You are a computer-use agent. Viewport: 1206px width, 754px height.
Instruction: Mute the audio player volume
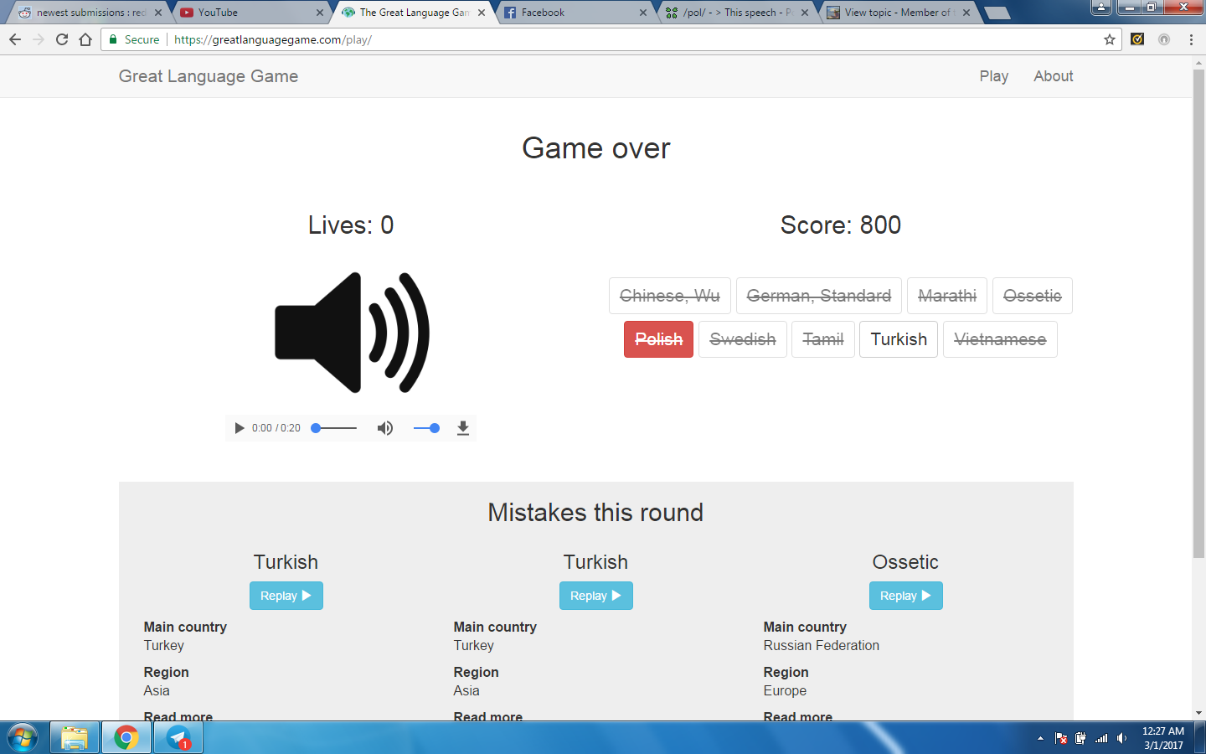click(385, 428)
